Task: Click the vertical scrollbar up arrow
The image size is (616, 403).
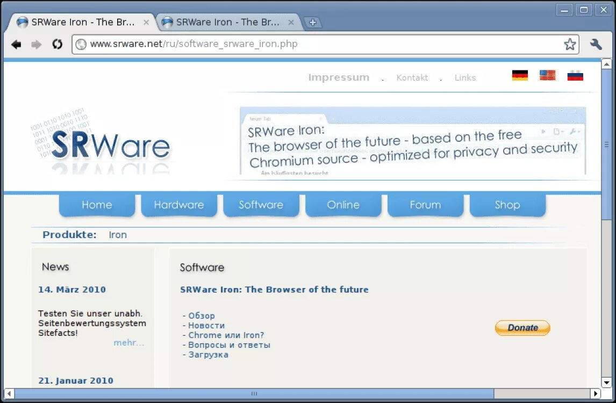Action: [x=606, y=63]
